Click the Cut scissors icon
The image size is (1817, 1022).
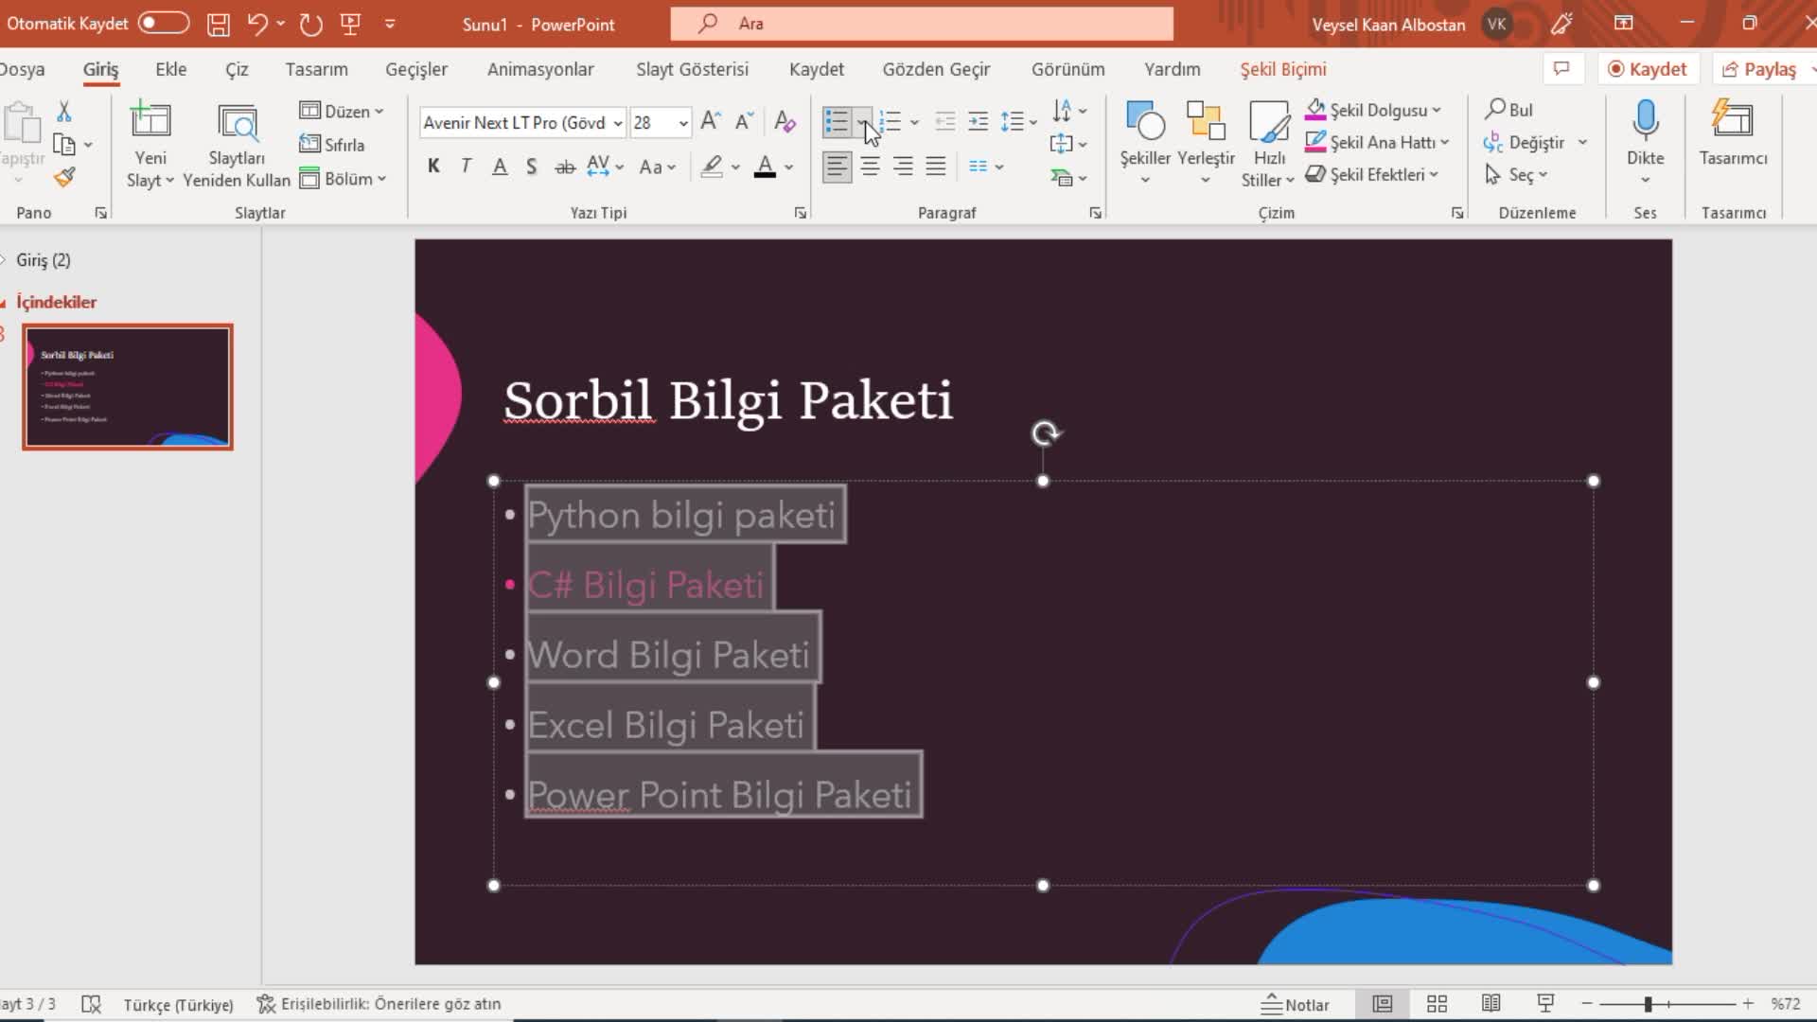(x=64, y=112)
